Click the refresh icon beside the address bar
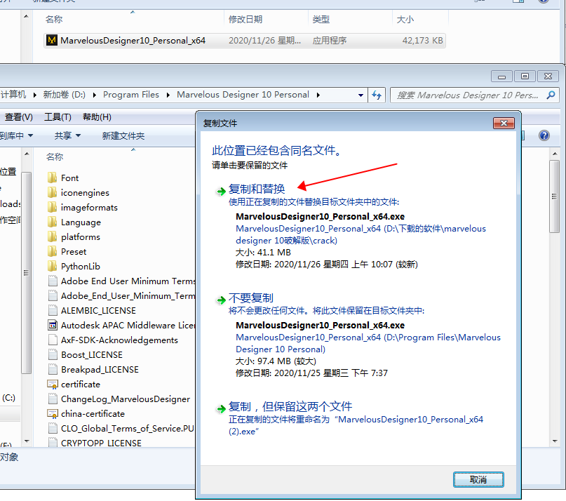This screenshot has height=501, width=566. click(x=377, y=95)
